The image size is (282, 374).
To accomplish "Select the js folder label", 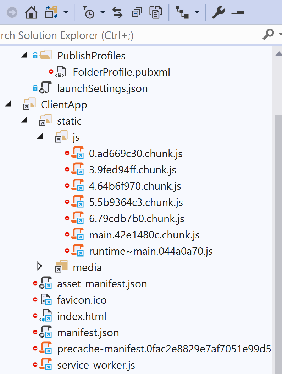I will [76, 138].
